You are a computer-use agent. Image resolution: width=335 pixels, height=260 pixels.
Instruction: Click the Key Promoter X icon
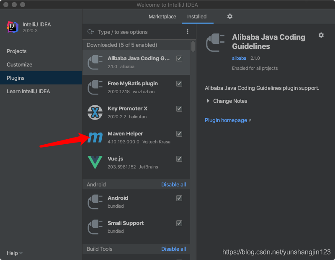pos(95,112)
